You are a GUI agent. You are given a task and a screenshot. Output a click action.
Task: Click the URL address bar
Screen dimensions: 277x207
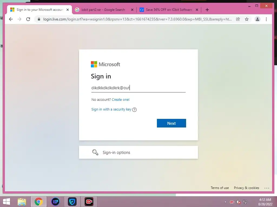pos(137,19)
